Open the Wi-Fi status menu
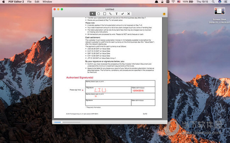 click(x=173, y=2)
